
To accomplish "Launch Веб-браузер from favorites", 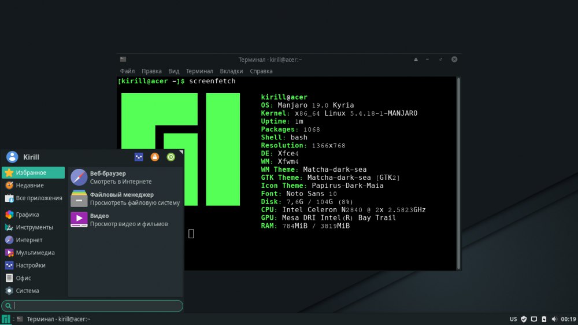I will click(125, 178).
